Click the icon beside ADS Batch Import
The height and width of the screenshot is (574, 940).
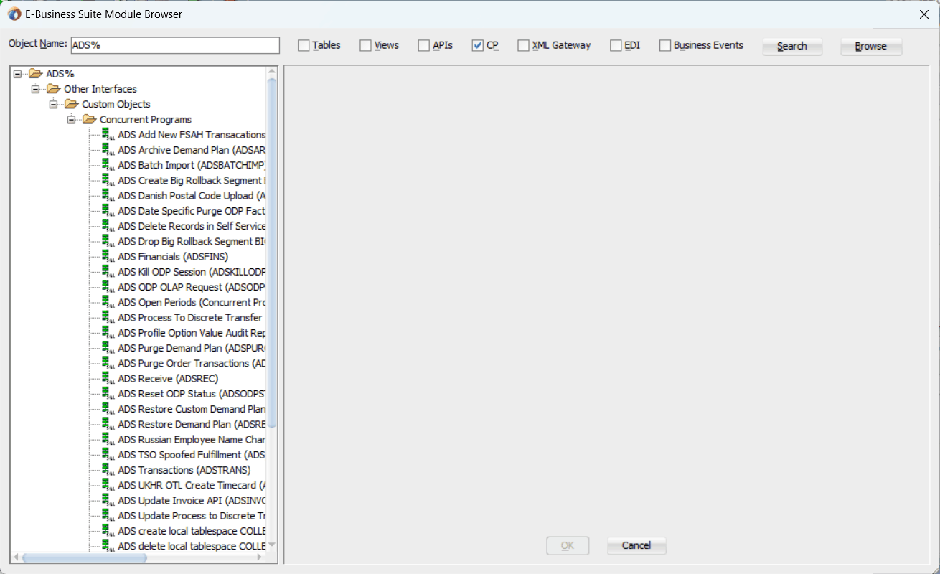click(x=108, y=165)
